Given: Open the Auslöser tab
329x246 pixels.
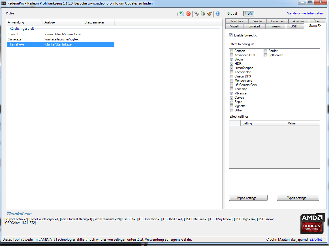Looking at the screenshot, I should click(299, 21).
